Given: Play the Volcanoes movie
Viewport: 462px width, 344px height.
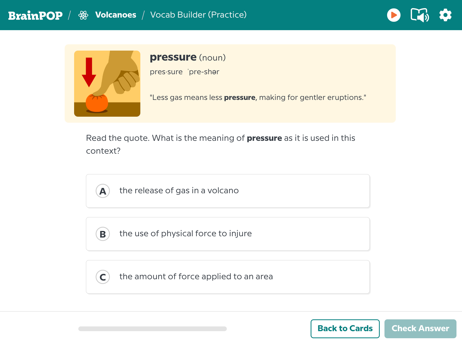Looking at the screenshot, I should pos(393,15).
